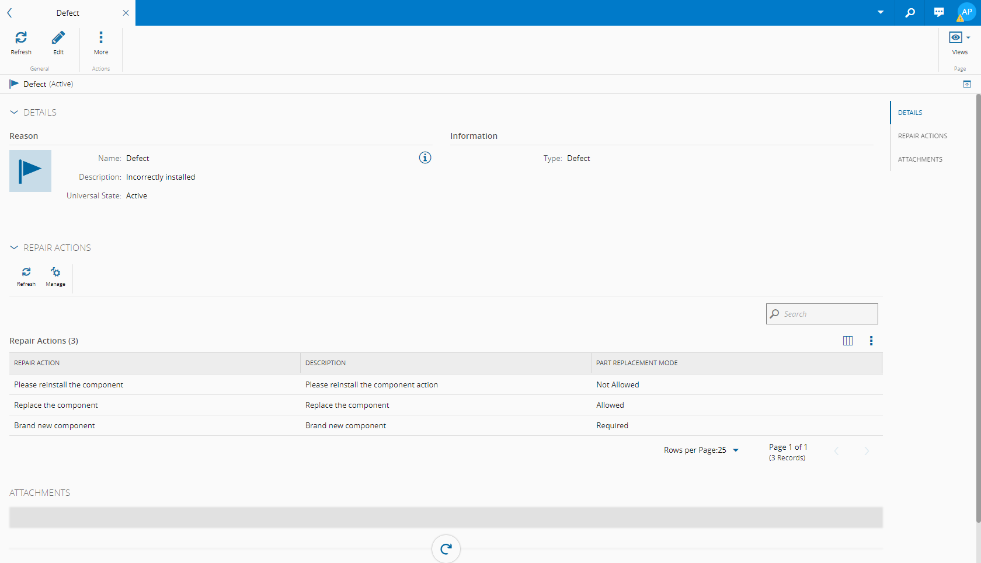
Task: Close the Defect tab
Action: 126,13
